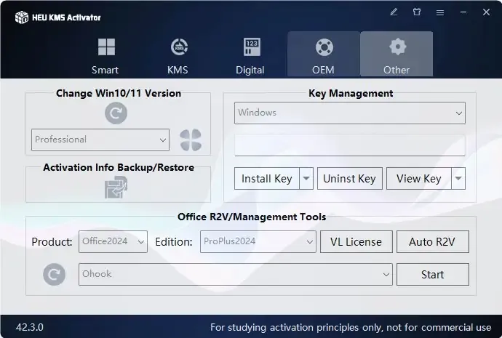Image resolution: width=502 pixels, height=338 pixels.
Task: Open the Office2024 Product dropdown
Action: (113, 242)
